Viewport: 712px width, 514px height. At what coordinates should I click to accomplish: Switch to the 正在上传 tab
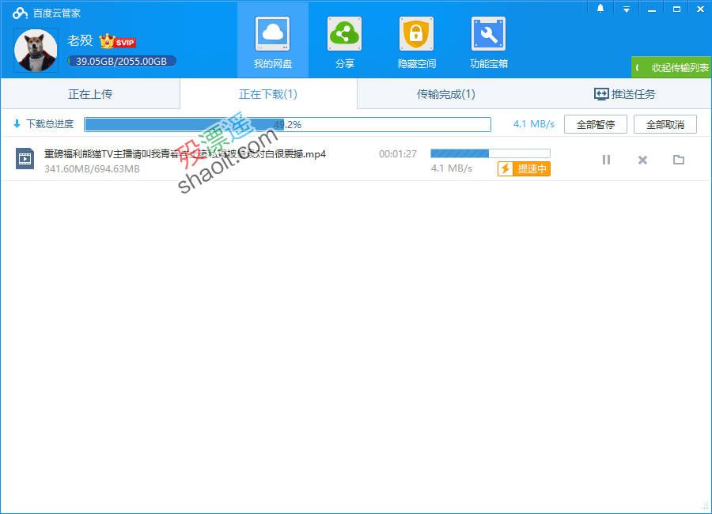[90, 94]
